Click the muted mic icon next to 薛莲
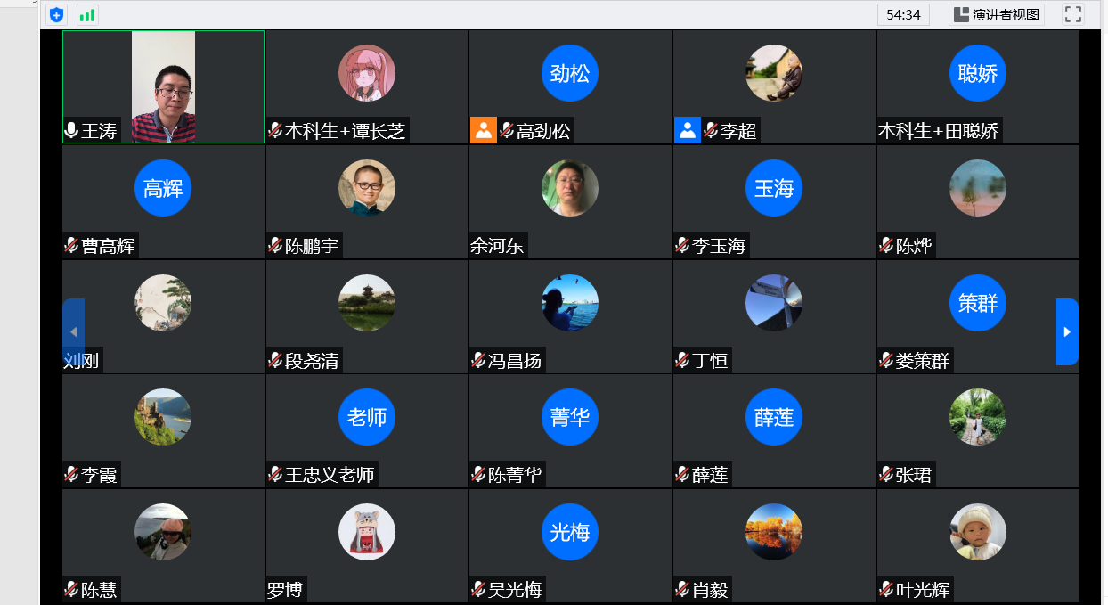Viewport: 1108px width, 605px height. tap(682, 474)
